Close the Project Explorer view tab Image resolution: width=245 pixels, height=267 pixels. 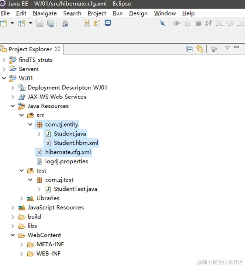click(58, 49)
